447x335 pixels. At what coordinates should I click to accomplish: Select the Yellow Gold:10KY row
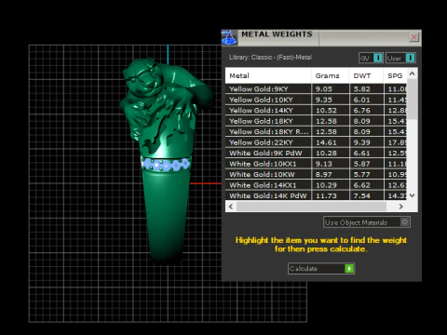tap(316, 100)
